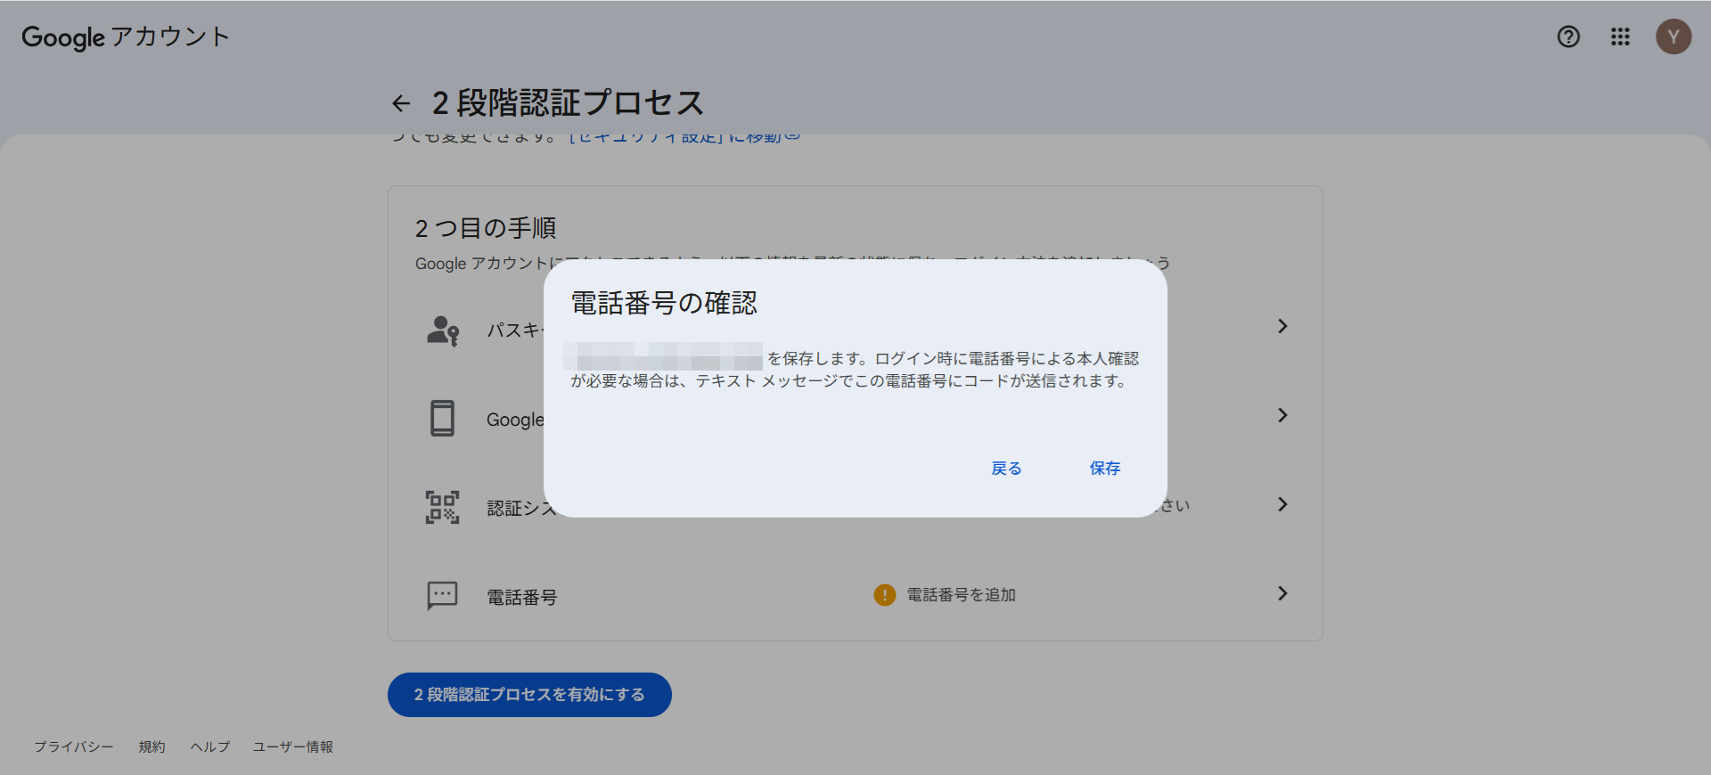
Task: Open the プライバシー footer link
Action: click(74, 746)
